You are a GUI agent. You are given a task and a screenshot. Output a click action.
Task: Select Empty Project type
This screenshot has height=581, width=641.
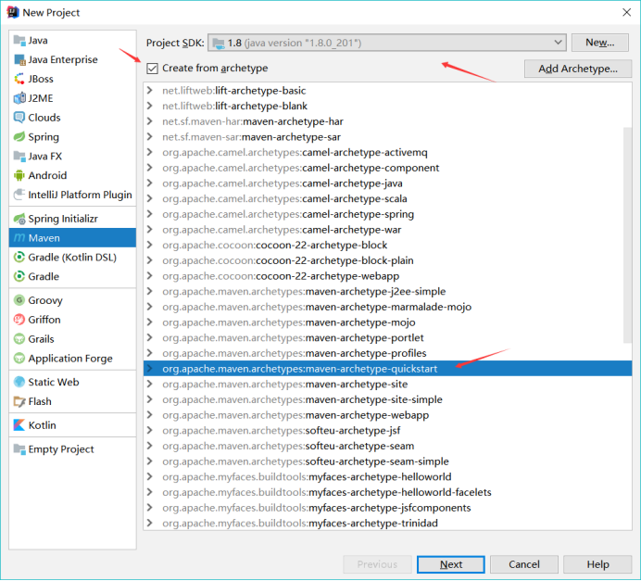tap(72, 448)
